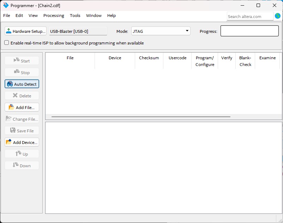This screenshot has width=283, height=223.
Task: Click the Hardware Setup button
Action: click(x=25, y=31)
